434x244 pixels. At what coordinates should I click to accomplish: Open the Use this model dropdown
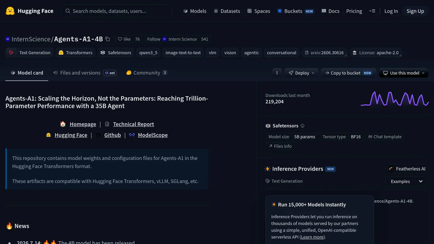tap(404, 73)
